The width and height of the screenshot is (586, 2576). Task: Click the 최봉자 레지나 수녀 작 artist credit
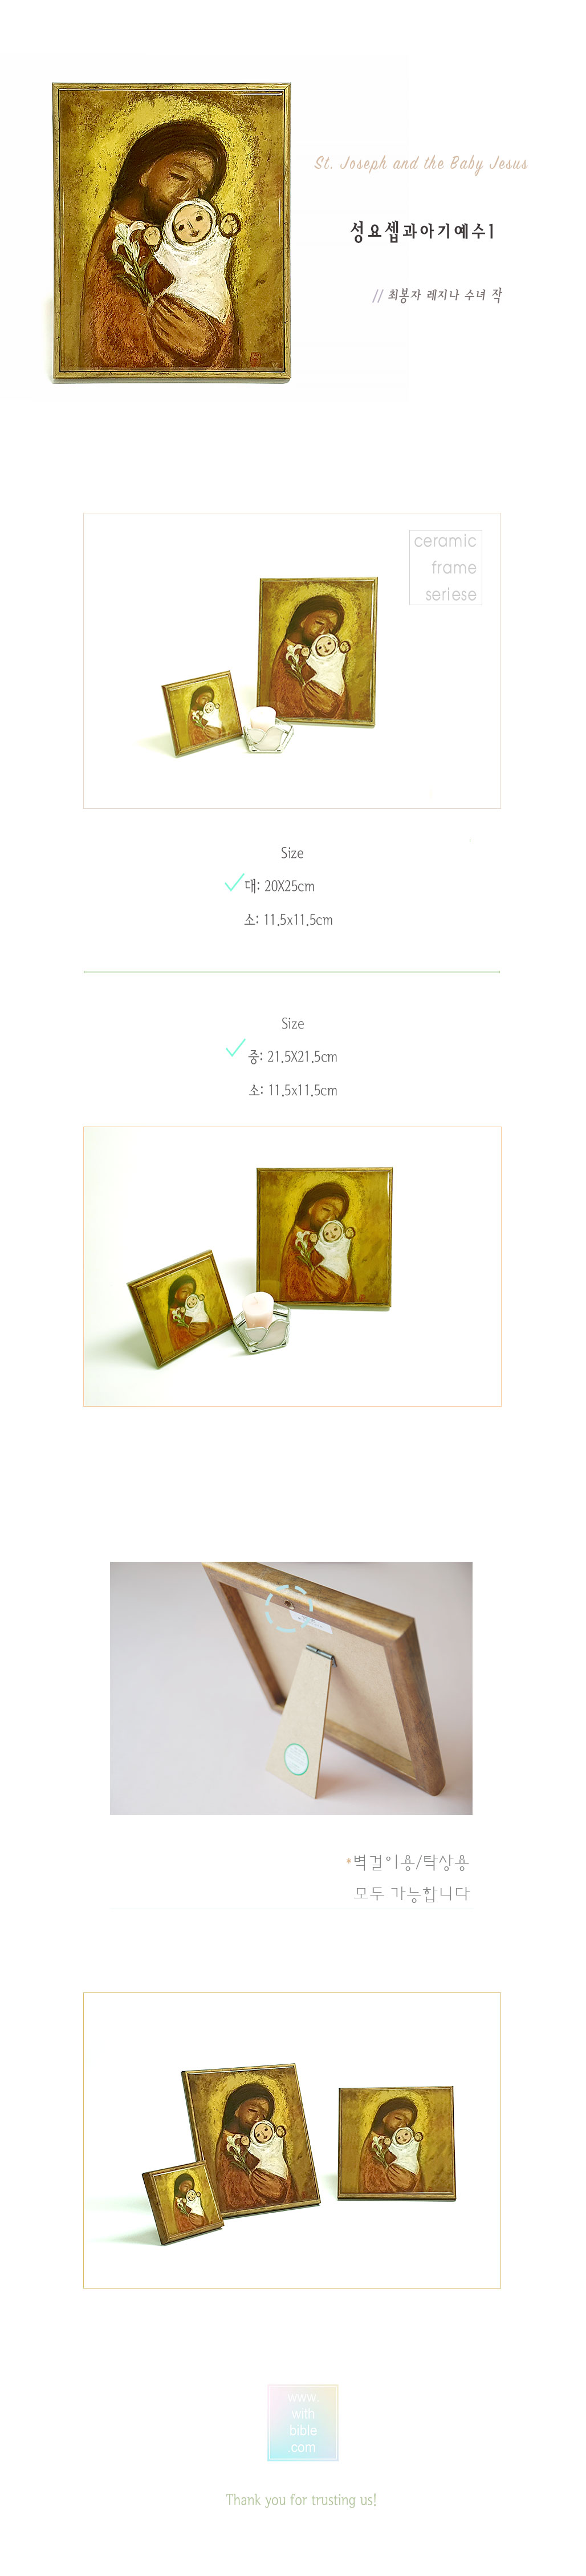(438, 295)
